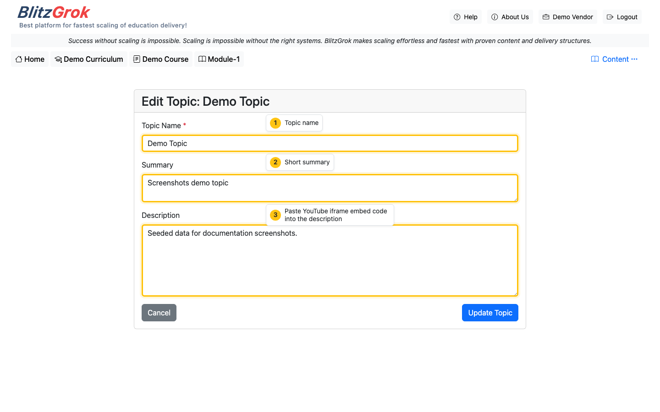Click the Help question mark icon
Screen dimensions: 660x412
pos(456,16)
